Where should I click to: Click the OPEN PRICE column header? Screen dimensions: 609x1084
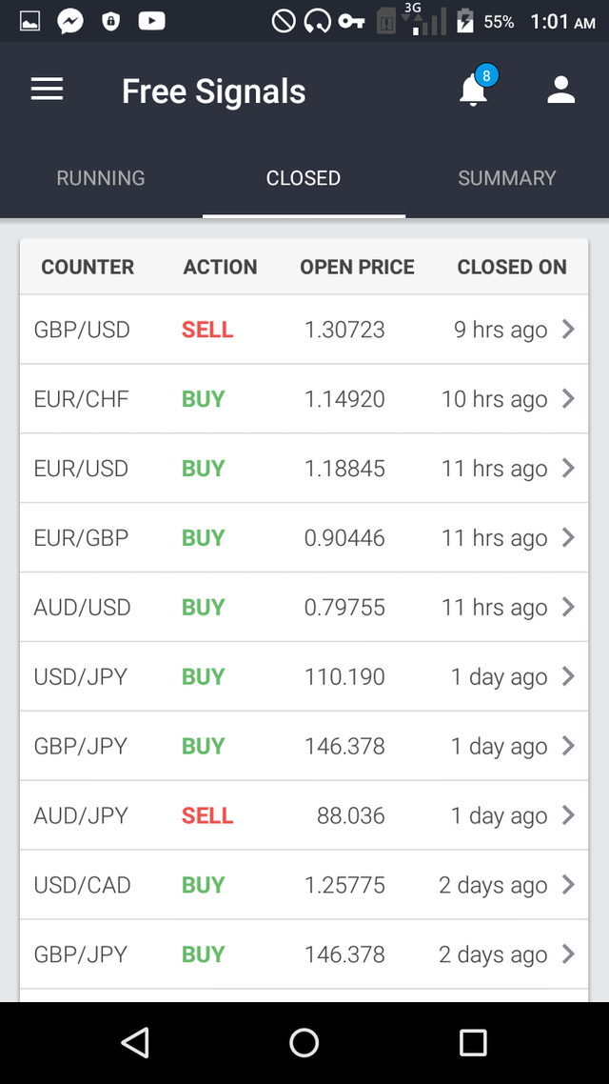pyautogui.click(x=357, y=267)
